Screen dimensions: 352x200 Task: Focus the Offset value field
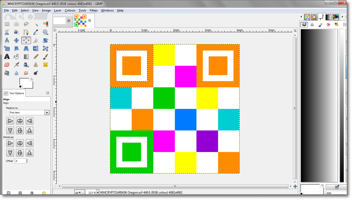pyautogui.click(x=20, y=161)
